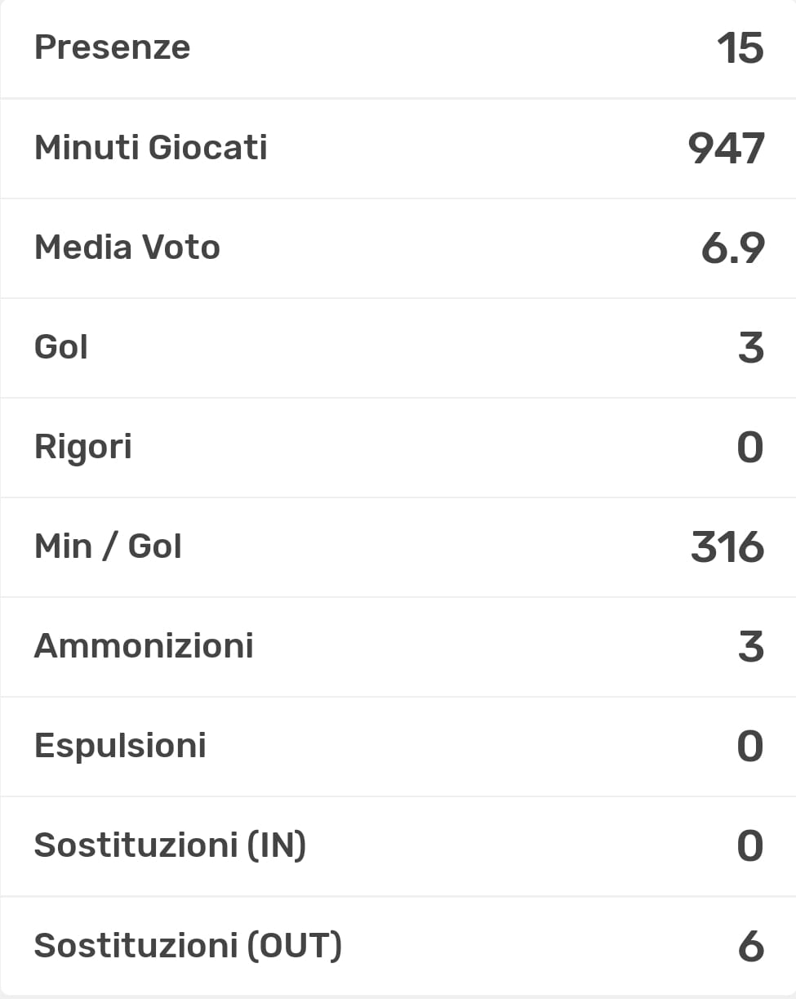Click the Sostituzioni (IN) label
796x999 pixels.
click(170, 845)
